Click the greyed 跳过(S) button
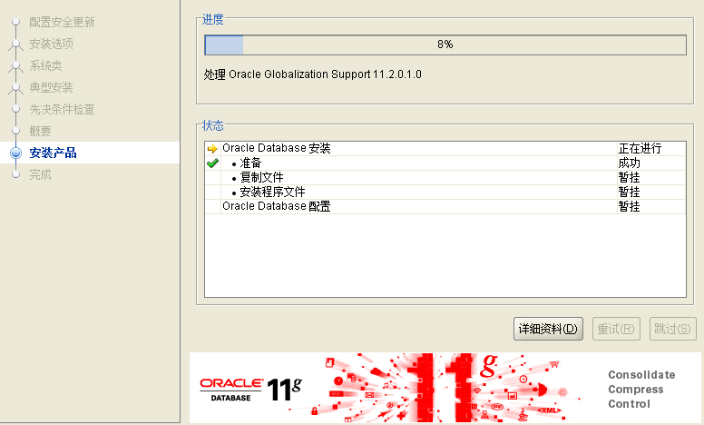The width and height of the screenshot is (704, 425). click(x=672, y=329)
